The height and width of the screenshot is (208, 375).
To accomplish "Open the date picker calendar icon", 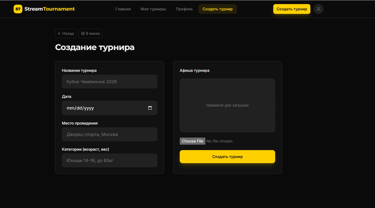I will (150, 108).
